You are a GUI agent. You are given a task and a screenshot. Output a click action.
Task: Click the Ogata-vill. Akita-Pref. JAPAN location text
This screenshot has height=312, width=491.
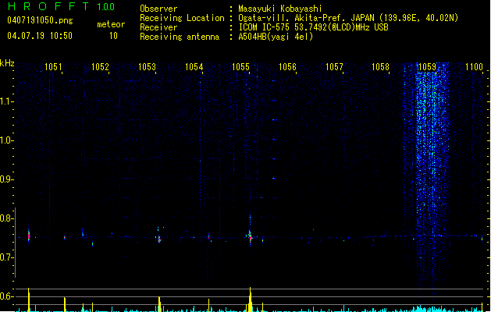pyautogui.click(x=348, y=18)
